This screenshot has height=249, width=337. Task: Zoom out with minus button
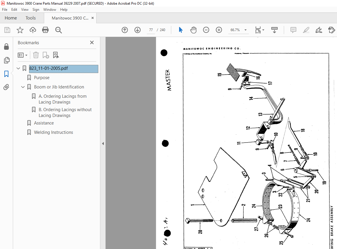coord(206,30)
